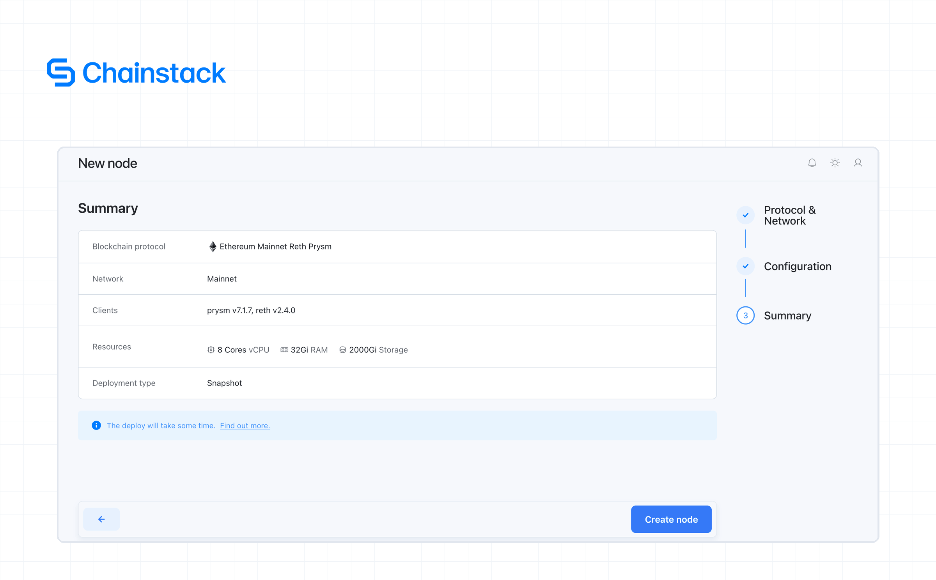Screen dimensions: 936x580
Task: Go back with the arrow button
Action: click(x=101, y=519)
